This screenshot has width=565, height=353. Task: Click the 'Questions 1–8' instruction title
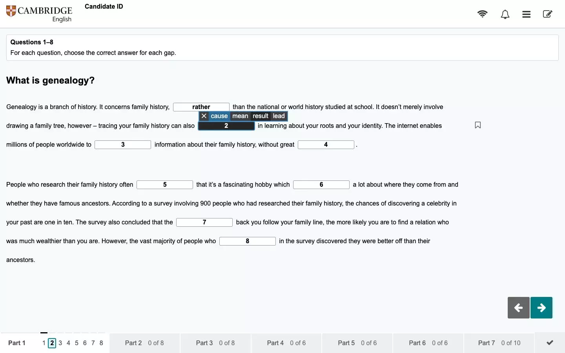point(32,42)
